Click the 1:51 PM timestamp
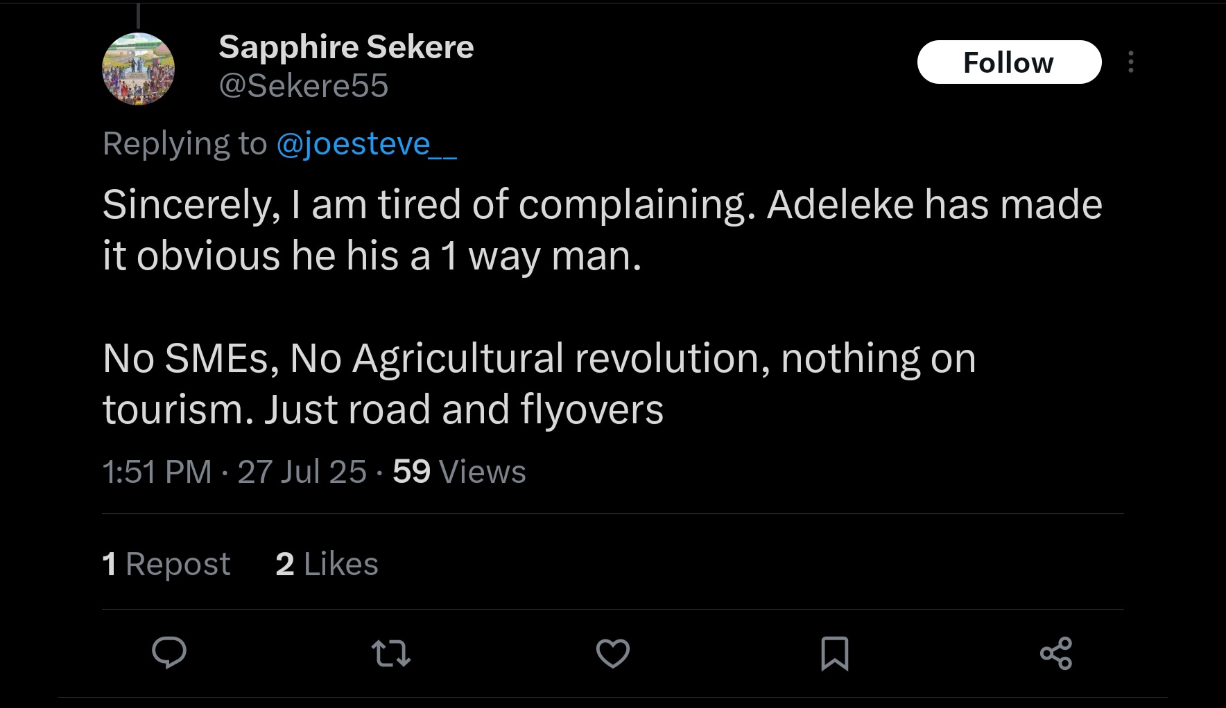Viewport: 1226px width, 708px height. [157, 472]
